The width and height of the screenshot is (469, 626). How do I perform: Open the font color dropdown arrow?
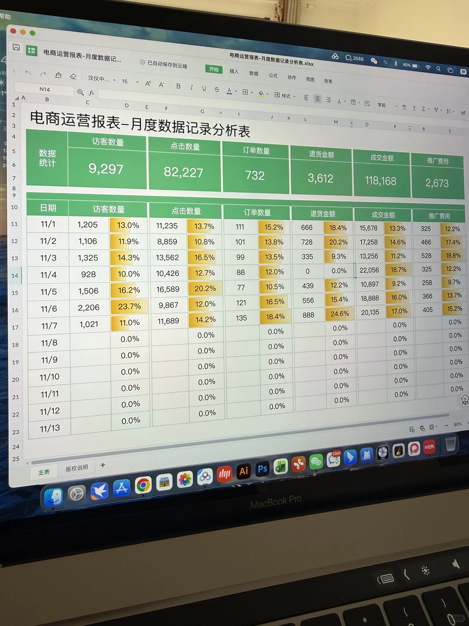236,92
